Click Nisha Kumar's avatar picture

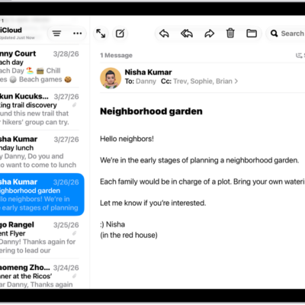click(111, 78)
